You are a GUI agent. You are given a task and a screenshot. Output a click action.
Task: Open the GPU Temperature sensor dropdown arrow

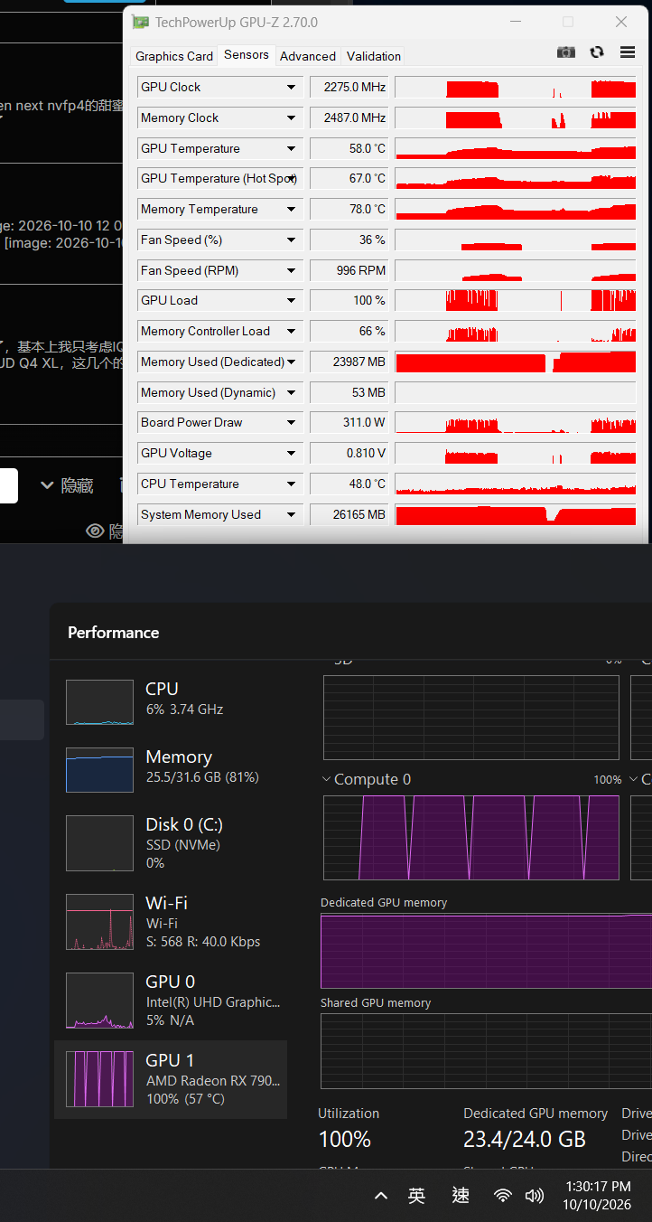(292, 148)
